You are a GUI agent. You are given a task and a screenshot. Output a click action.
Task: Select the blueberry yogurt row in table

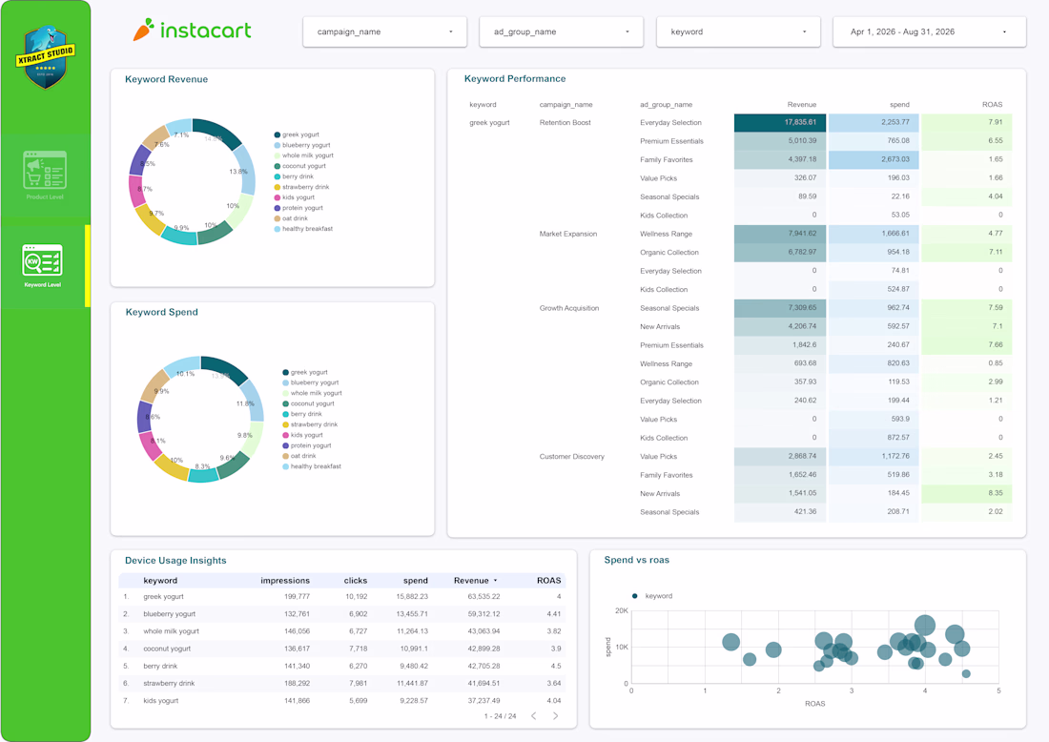tap(341, 613)
